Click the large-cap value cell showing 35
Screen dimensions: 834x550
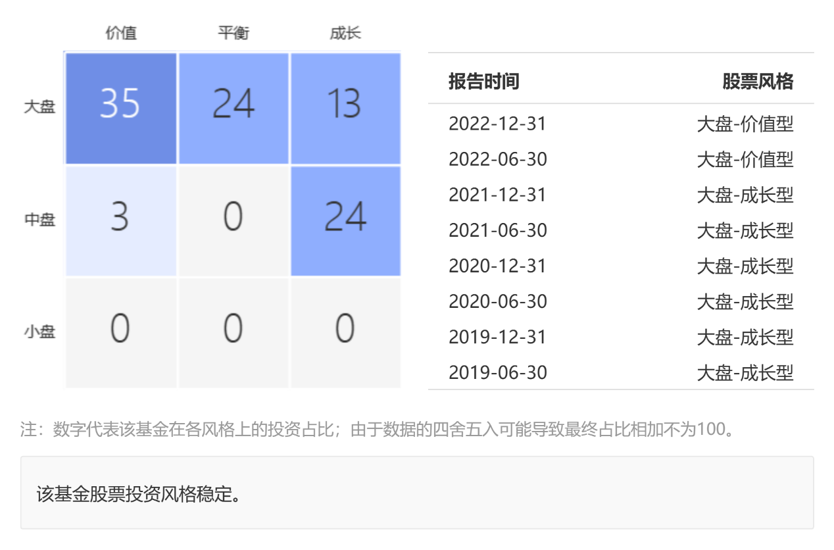pyautogui.click(x=120, y=109)
